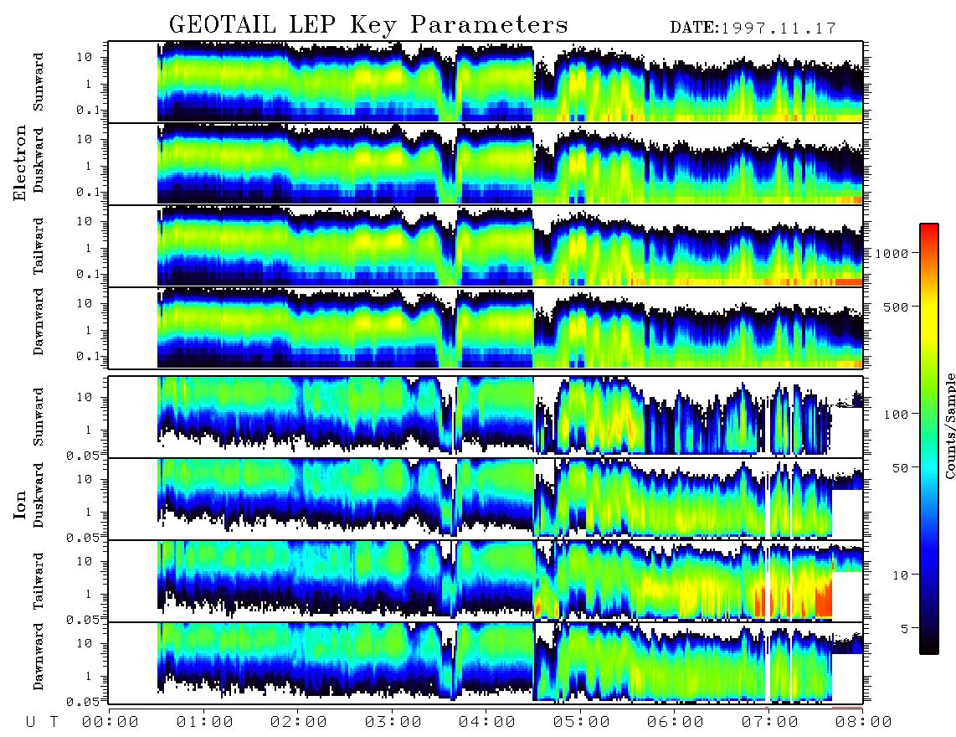This screenshot has width=956, height=737.
Task: Click the Ion group axis label
Action: (20, 504)
